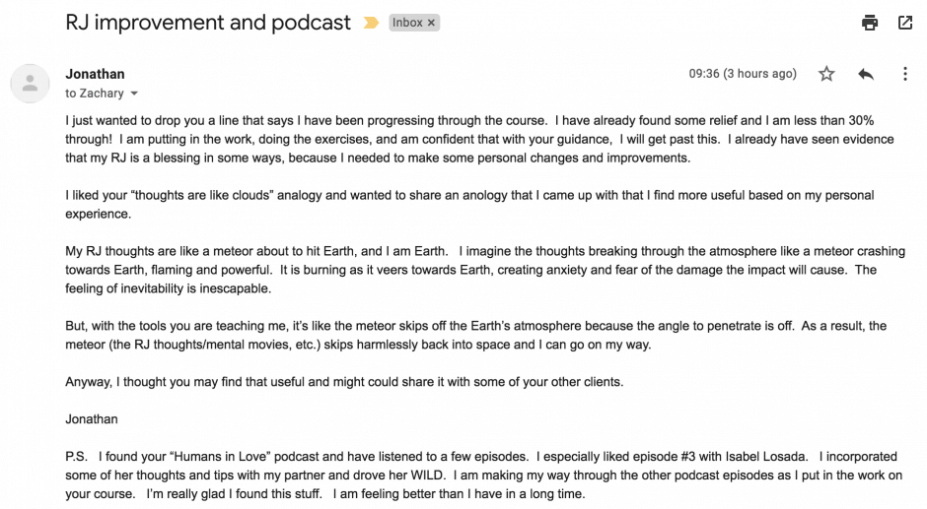Toggle the yellow importance marker

tap(371, 23)
